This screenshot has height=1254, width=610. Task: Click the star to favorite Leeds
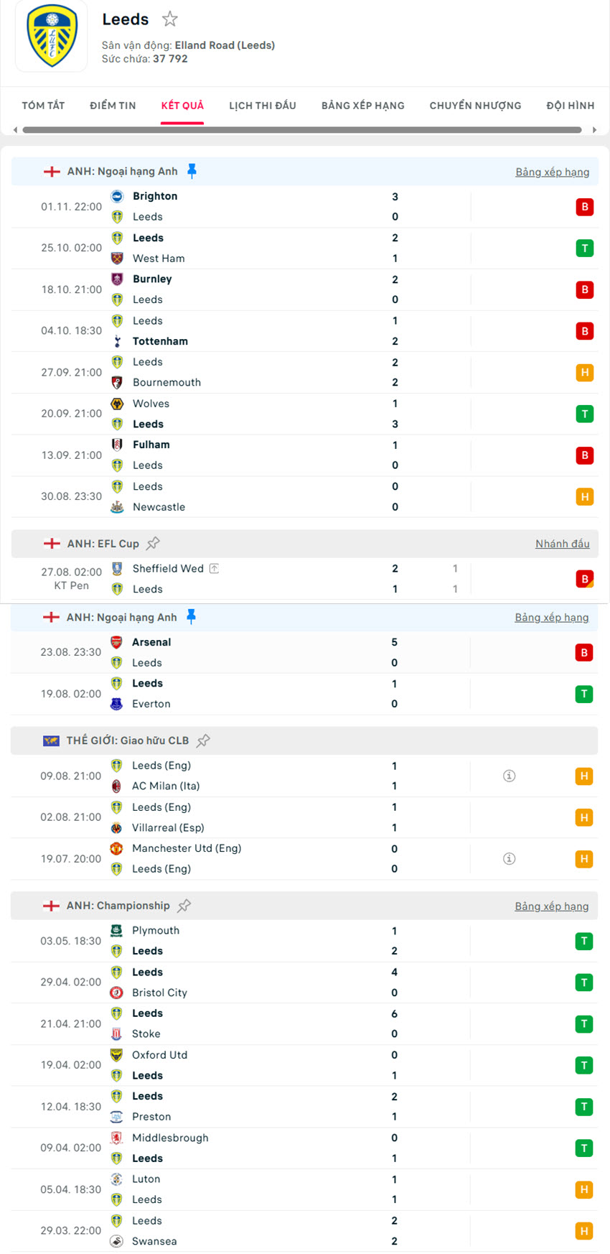click(x=169, y=19)
